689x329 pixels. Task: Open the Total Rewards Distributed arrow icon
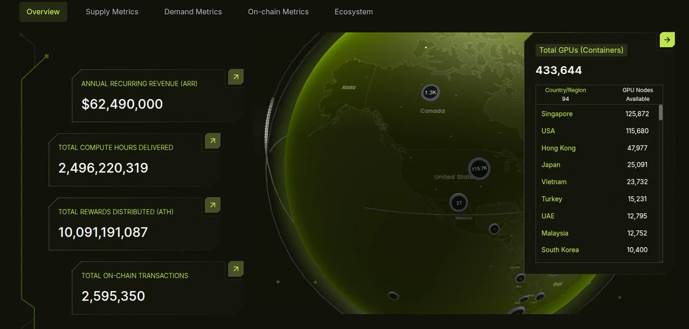(212, 205)
